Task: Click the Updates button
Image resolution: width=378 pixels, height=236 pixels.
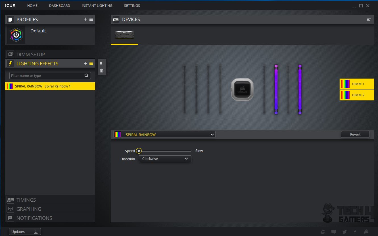Action: tap(25, 232)
